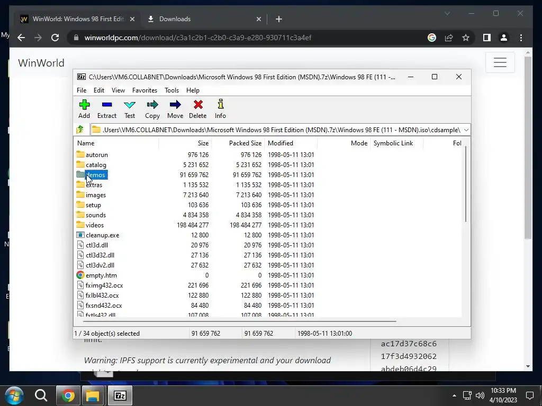
Task: Switch to the Downloads browser tab
Action: pyautogui.click(x=204, y=19)
